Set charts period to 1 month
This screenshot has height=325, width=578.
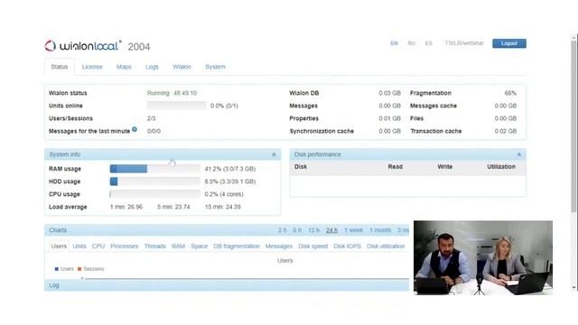(x=380, y=230)
